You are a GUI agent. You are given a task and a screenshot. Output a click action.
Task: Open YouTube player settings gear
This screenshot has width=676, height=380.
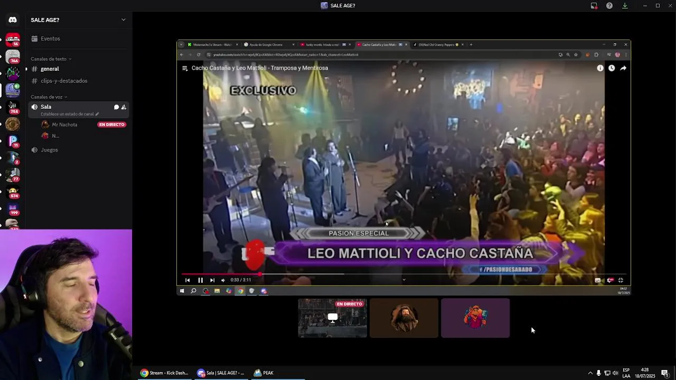click(609, 280)
